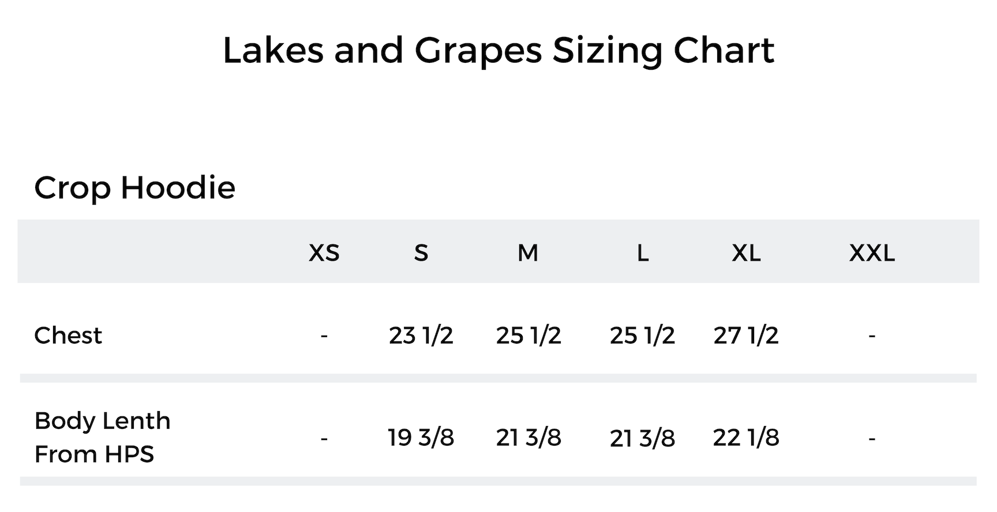The height and width of the screenshot is (512, 997).
Task: Select the body length value 22 1/8
Action: point(746,438)
